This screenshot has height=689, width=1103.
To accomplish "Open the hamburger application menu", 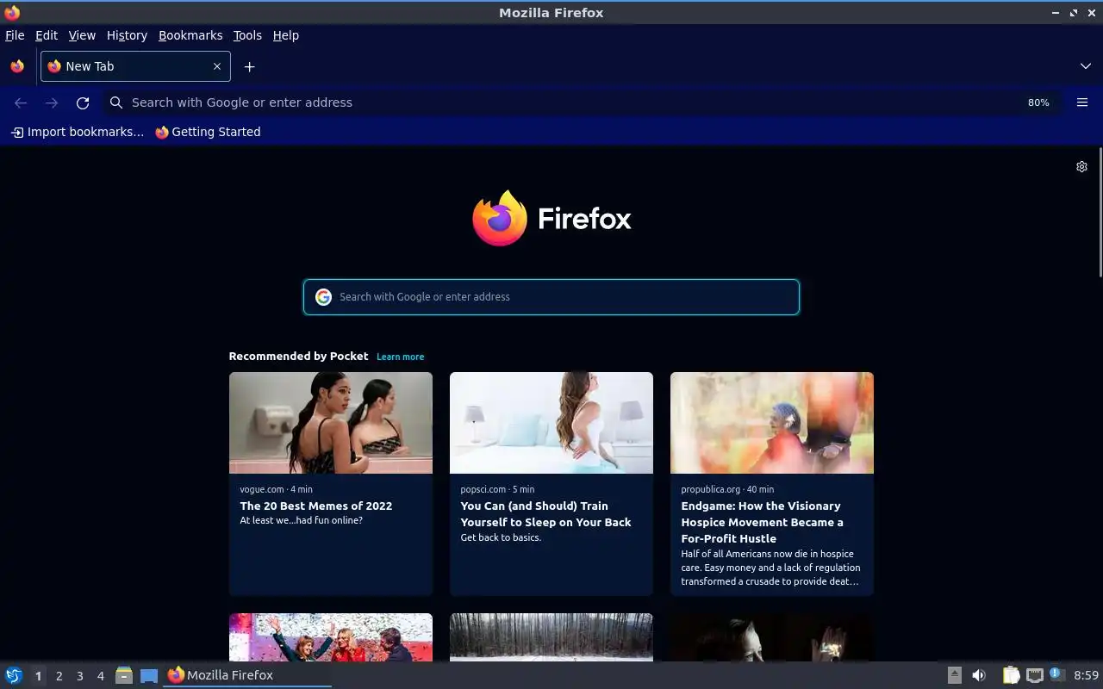I will tap(1082, 102).
